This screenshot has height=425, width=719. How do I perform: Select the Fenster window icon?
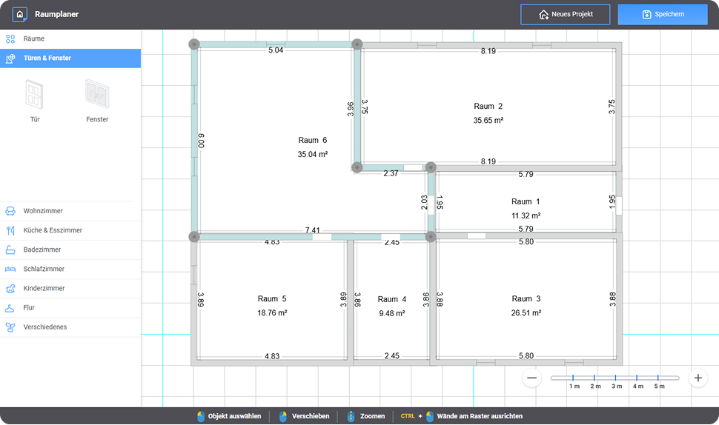pyautogui.click(x=97, y=95)
